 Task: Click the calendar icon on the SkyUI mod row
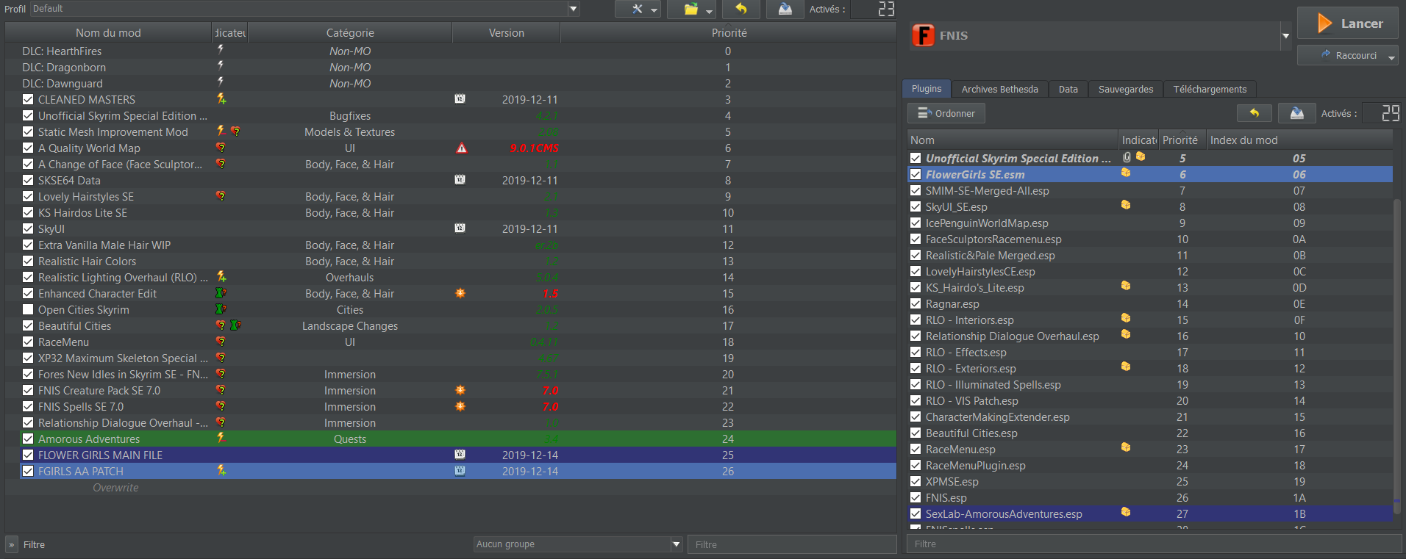460,228
